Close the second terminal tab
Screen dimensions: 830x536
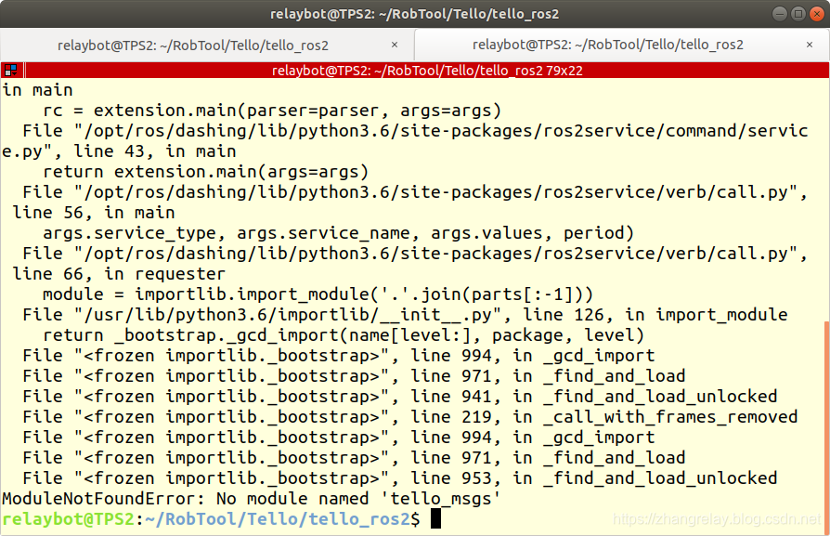(810, 45)
